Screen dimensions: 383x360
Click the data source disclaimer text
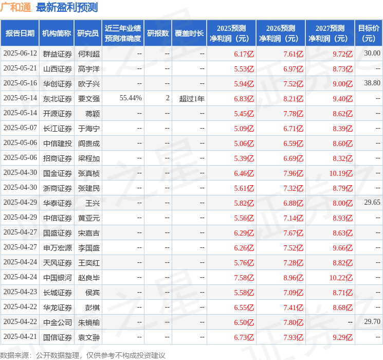pos(83,355)
